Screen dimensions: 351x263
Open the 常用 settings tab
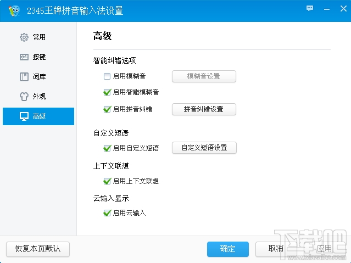[x=38, y=37]
